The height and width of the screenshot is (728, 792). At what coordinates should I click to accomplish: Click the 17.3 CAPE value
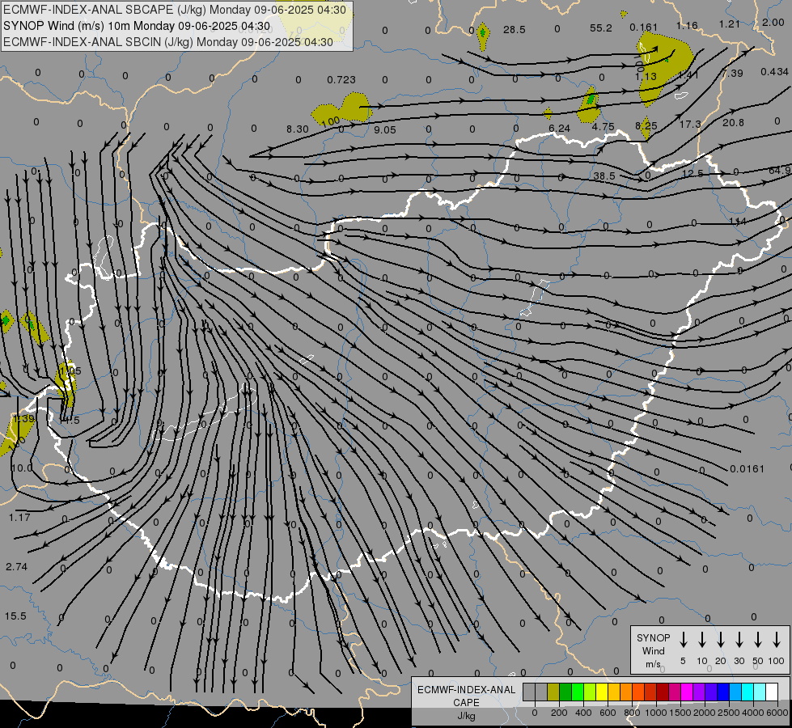point(690,125)
